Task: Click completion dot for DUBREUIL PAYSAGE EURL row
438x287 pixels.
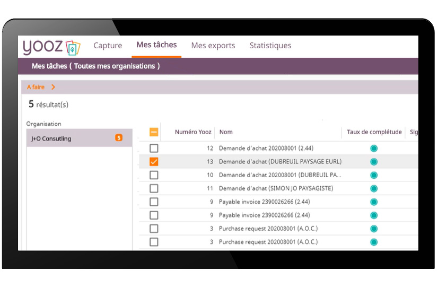Action: click(x=374, y=162)
